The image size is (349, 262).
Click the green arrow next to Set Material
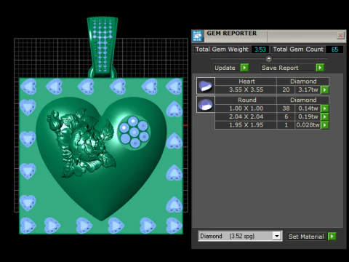[332, 236]
